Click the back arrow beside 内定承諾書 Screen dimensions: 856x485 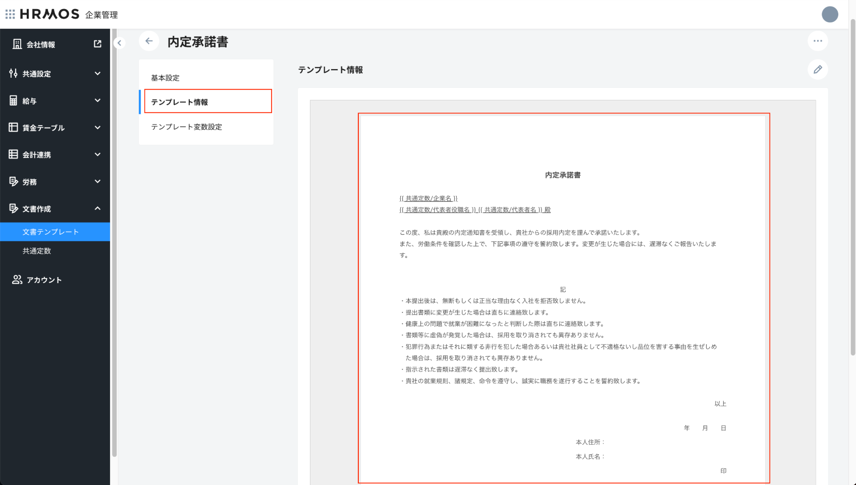coord(149,41)
